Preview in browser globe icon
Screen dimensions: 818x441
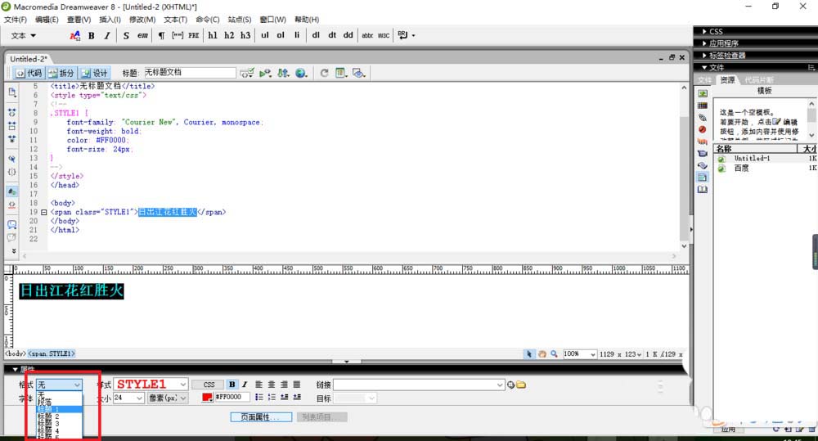[301, 73]
